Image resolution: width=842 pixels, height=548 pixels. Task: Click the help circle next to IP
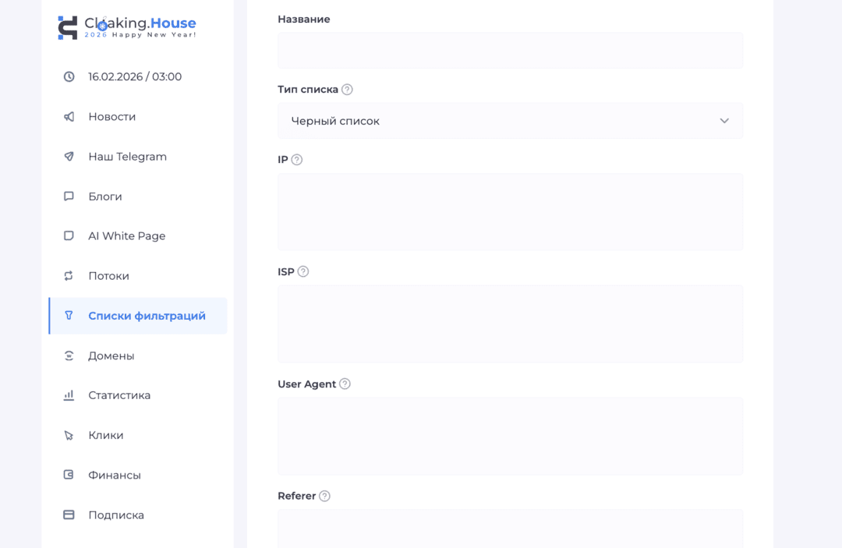coord(297,159)
